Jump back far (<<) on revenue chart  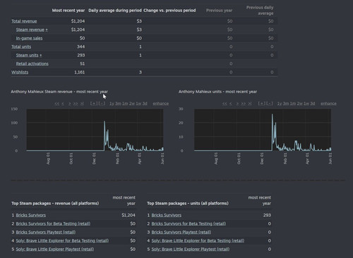click(56, 104)
